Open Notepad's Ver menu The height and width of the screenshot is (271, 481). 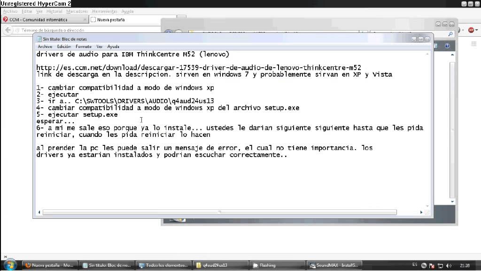(100, 47)
